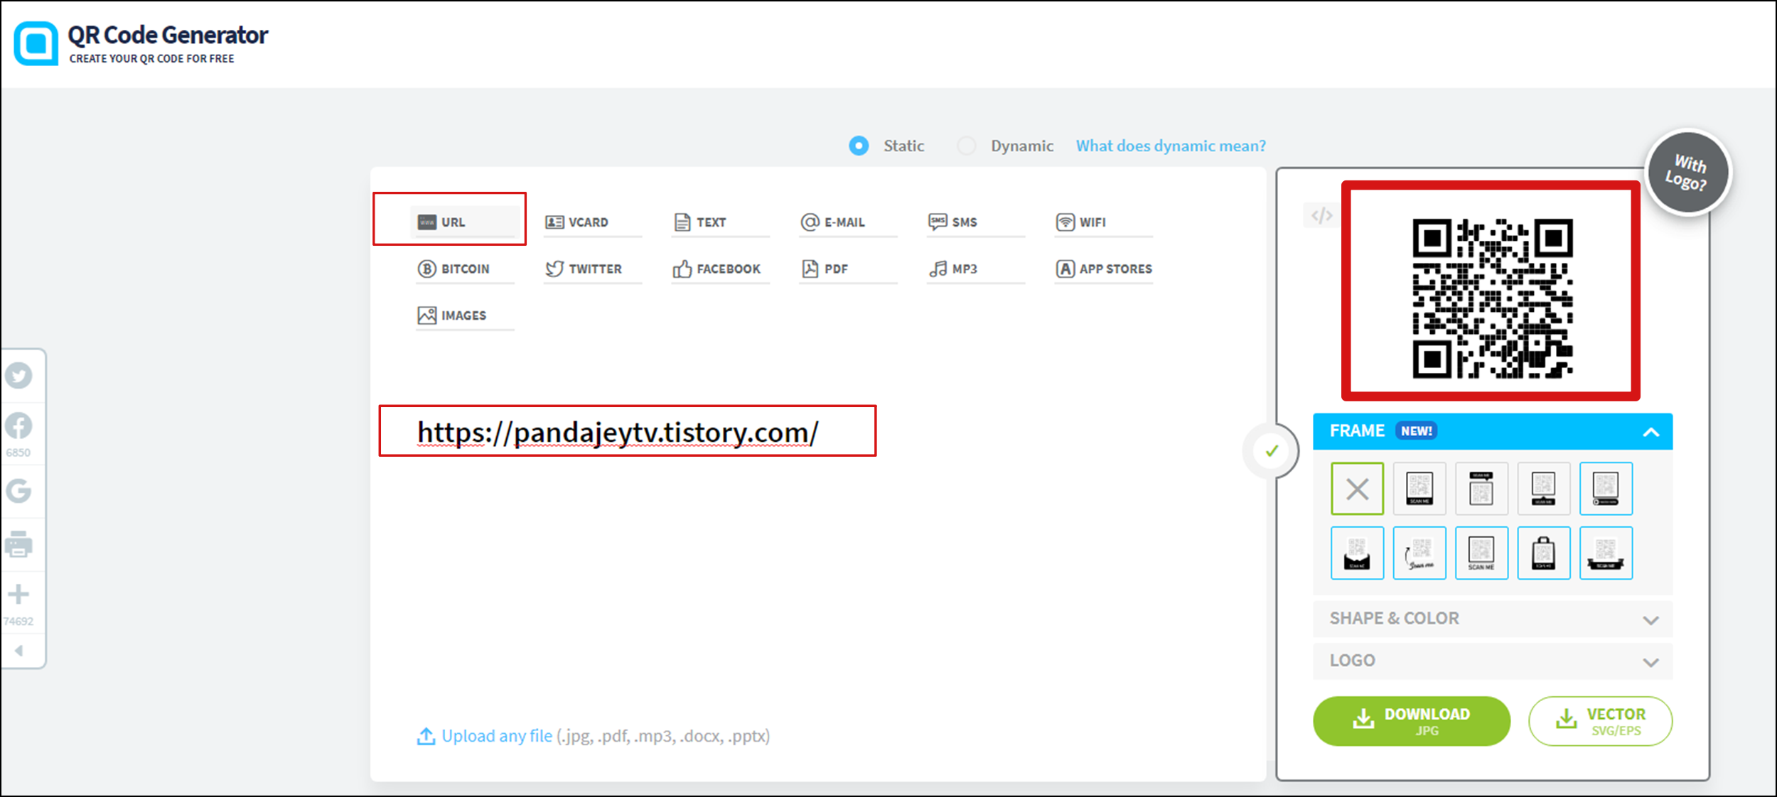
Task: Select the Dynamic radio option
Action: pos(966,146)
